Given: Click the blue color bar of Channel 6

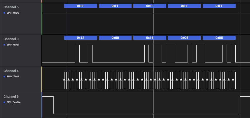Looking at the screenshot, I should point(42,105).
